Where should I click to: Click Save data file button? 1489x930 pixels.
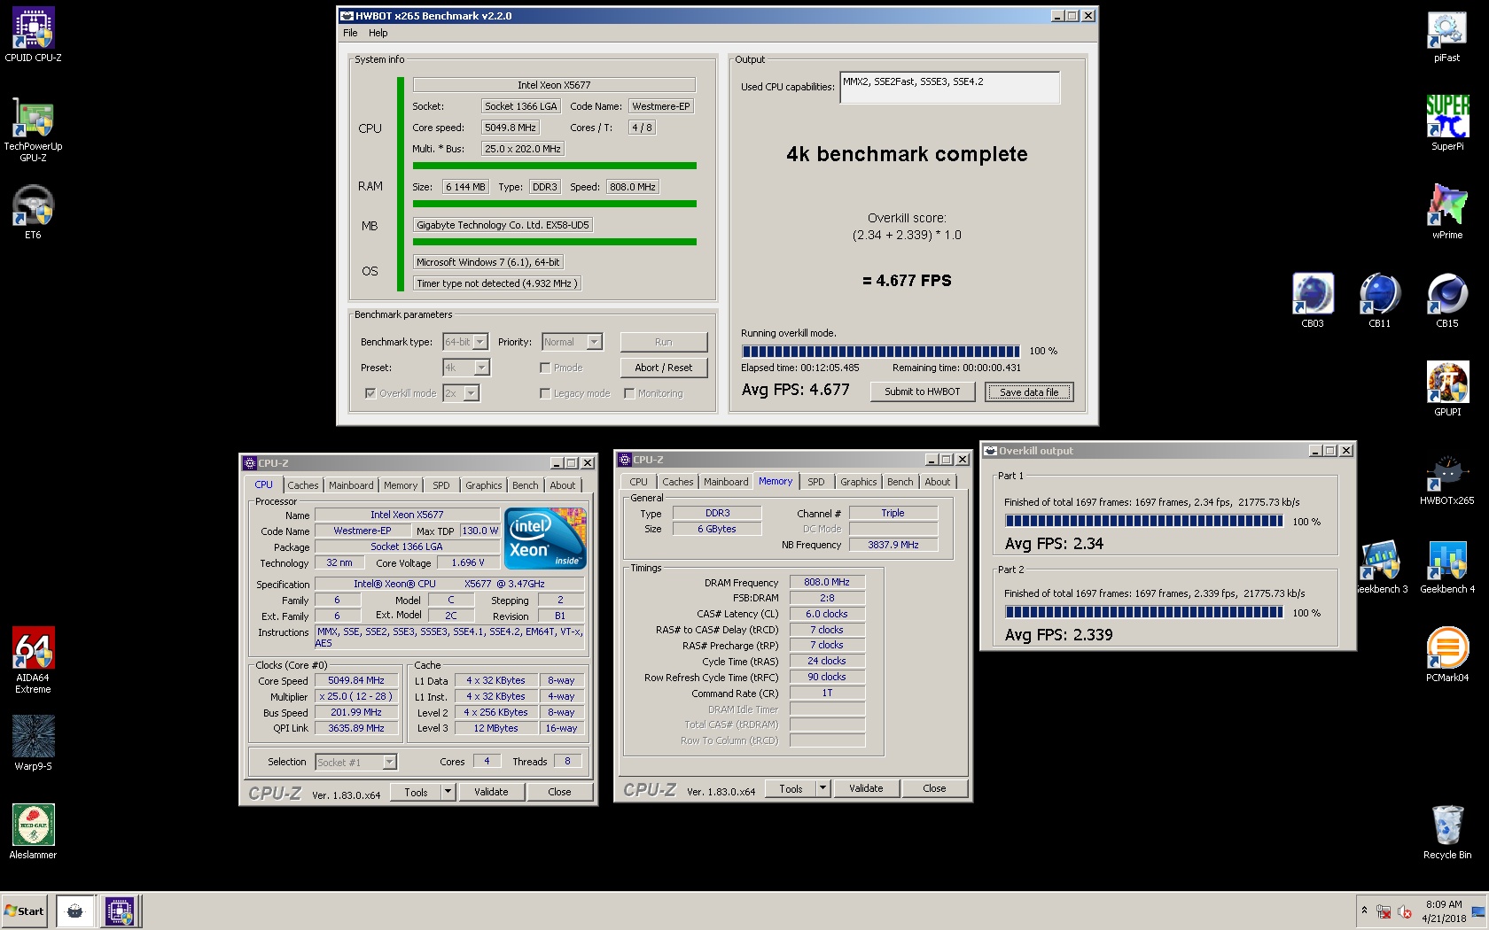[1029, 391]
